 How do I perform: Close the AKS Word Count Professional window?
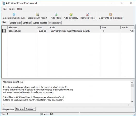(x=131, y=3)
